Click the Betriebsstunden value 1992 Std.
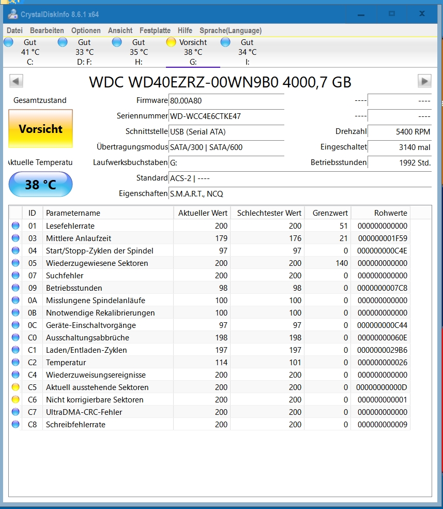The height and width of the screenshot is (509, 443). pyautogui.click(x=400, y=162)
